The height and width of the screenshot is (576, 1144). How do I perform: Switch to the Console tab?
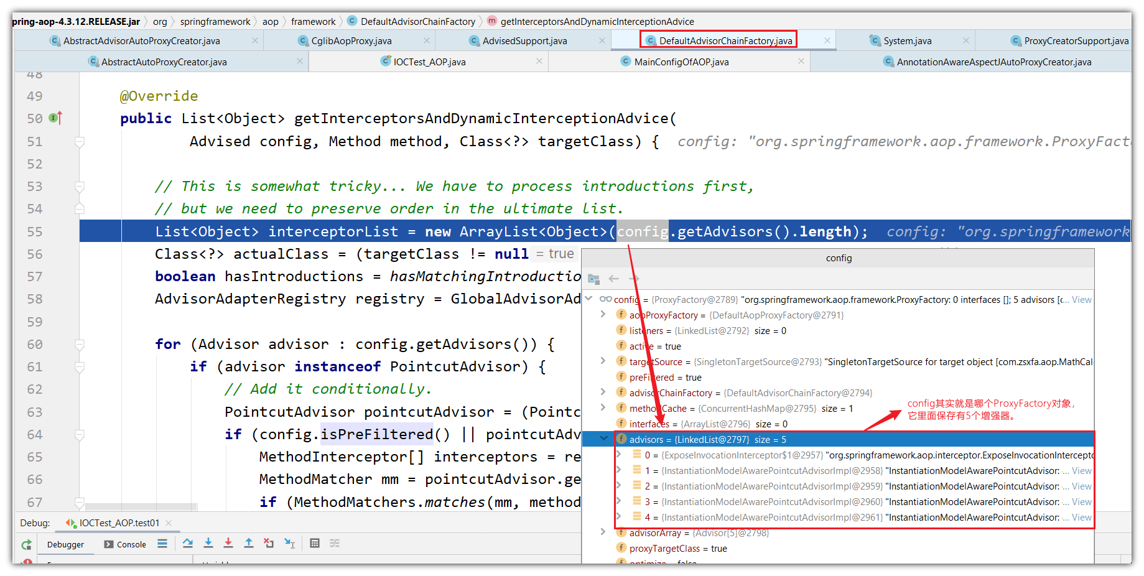pyautogui.click(x=125, y=544)
